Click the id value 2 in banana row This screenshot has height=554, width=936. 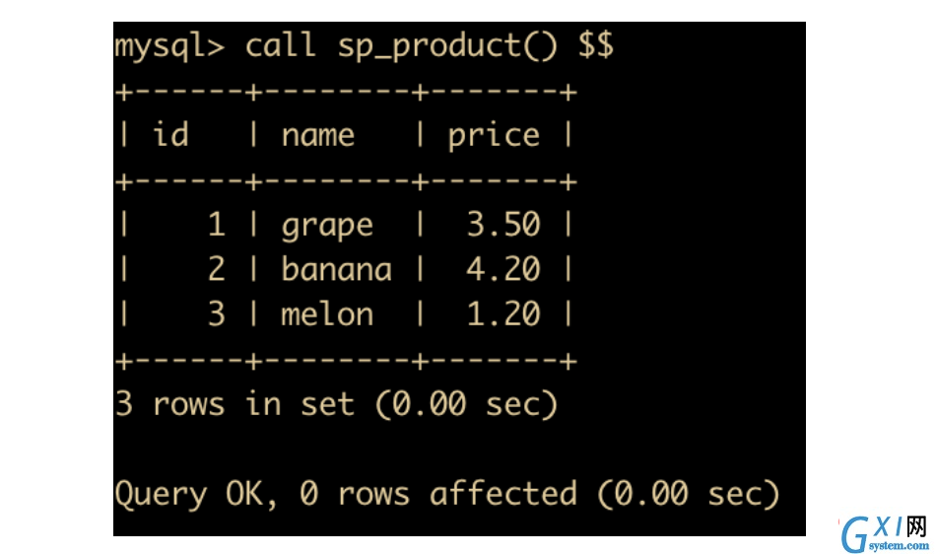pyautogui.click(x=217, y=269)
